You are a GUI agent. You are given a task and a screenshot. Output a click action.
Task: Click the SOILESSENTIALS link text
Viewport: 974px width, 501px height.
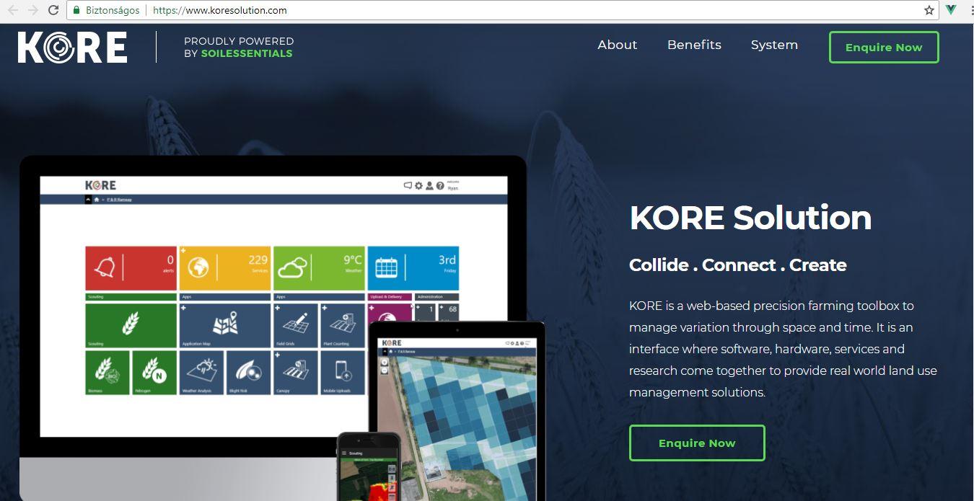pyautogui.click(x=247, y=53)
